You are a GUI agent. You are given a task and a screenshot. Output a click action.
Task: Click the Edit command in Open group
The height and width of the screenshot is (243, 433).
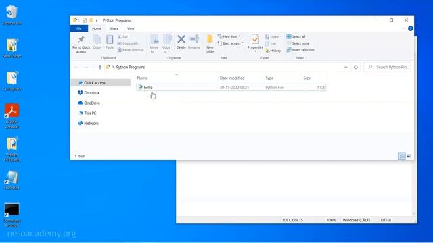pos(271,44)
